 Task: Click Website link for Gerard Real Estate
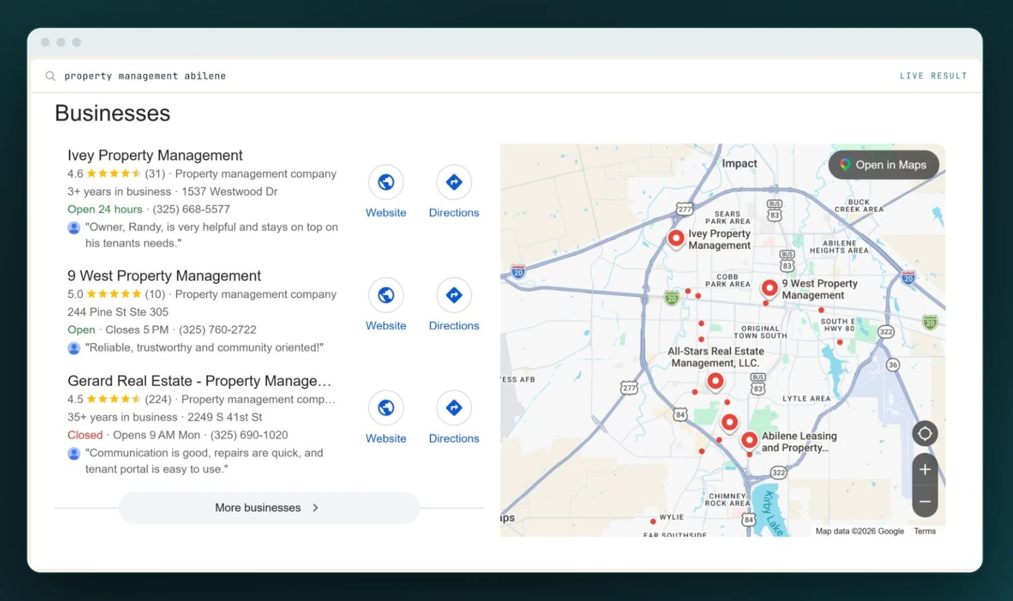[386, 438]
